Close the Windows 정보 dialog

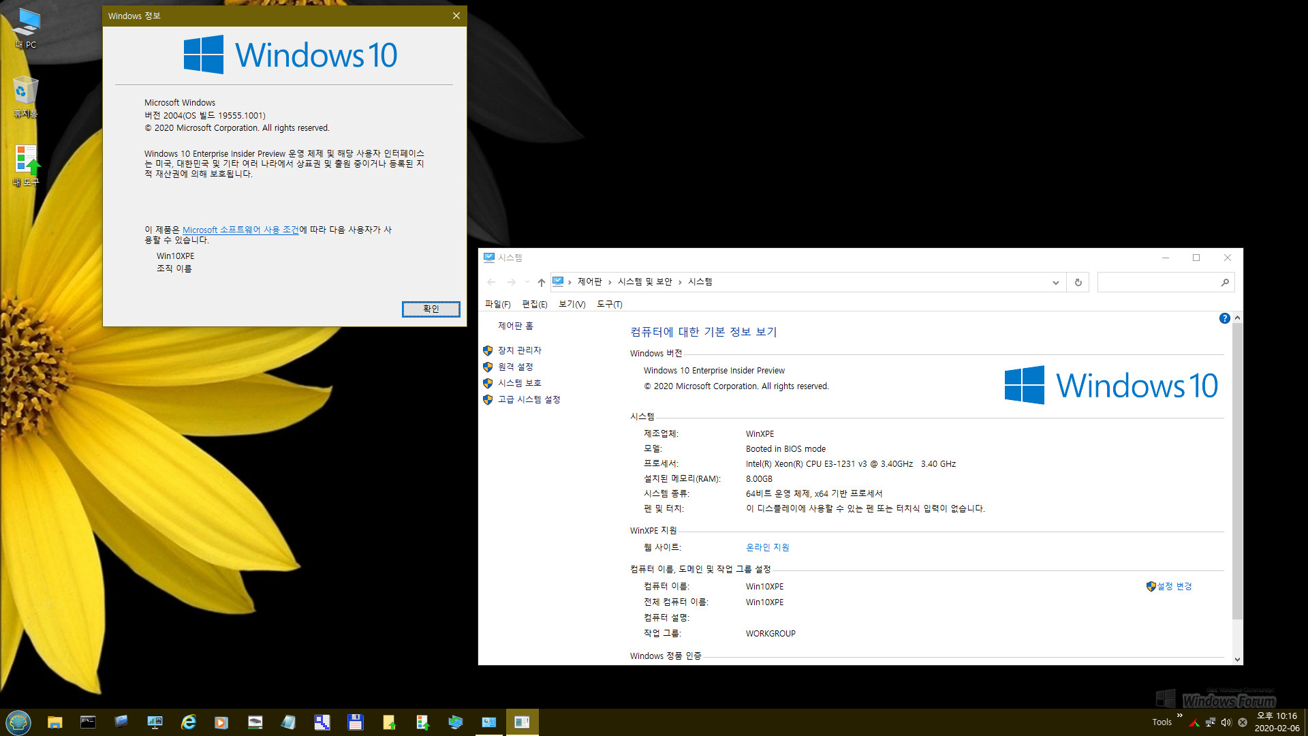pos(456,16)
